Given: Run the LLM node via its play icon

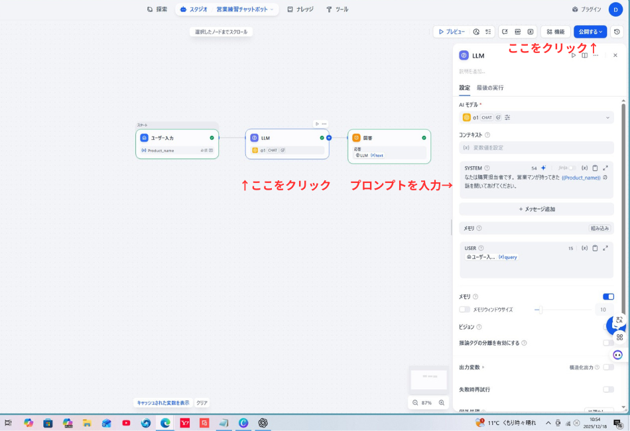Looking at the screenshot, I should pos(574,56).
